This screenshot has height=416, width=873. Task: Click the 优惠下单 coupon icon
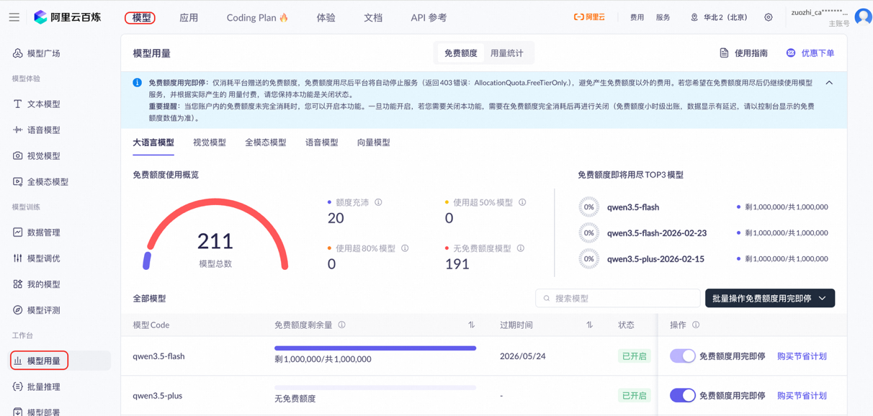791,53
